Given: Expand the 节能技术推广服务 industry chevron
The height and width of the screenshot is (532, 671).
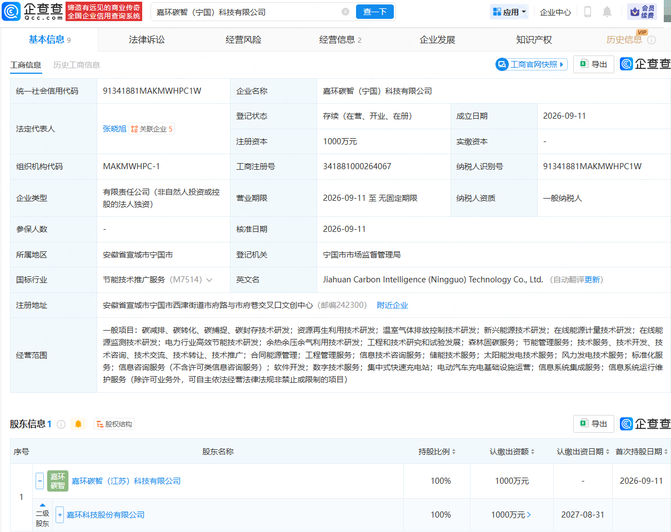Looking at the screenshot, I should (209, 280).
